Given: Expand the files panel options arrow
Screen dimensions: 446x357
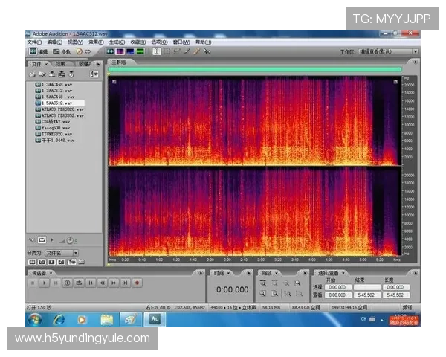Looking at the screenshot, I should (x=97, y=64).
